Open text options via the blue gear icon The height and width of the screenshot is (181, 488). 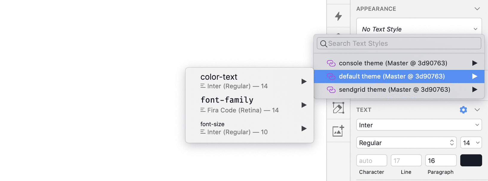point(463,110)
